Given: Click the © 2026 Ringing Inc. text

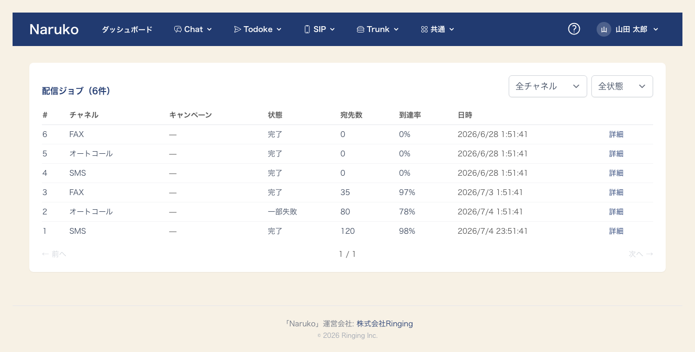Looking at the screenshot, I should coord(347,336).
